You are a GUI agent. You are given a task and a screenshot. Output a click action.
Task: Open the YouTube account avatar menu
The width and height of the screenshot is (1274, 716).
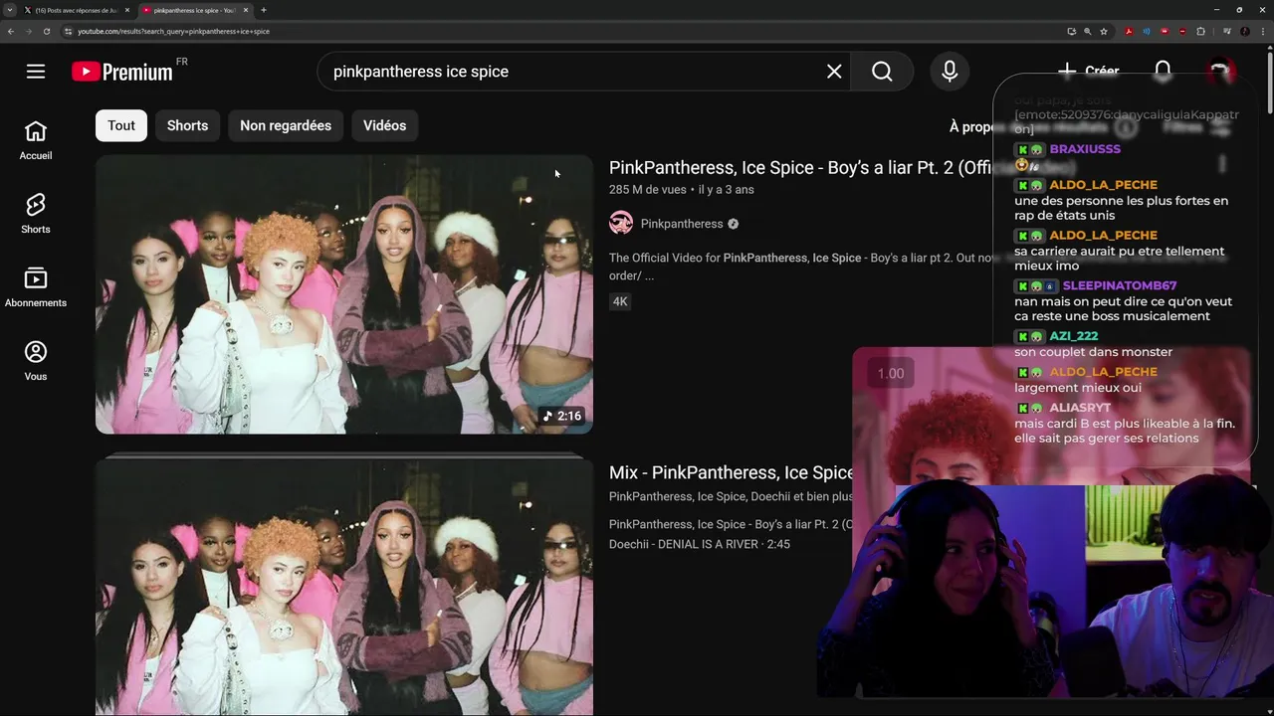point(1219,72)
